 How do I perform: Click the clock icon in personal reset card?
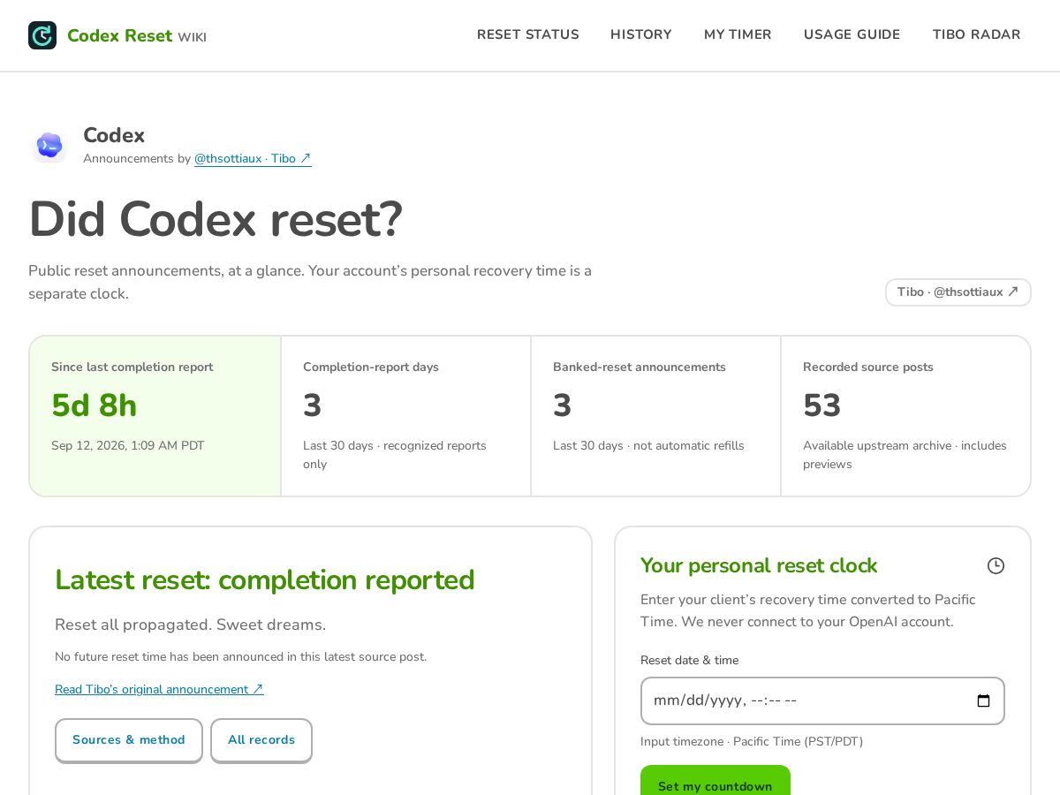pos(996,565)
